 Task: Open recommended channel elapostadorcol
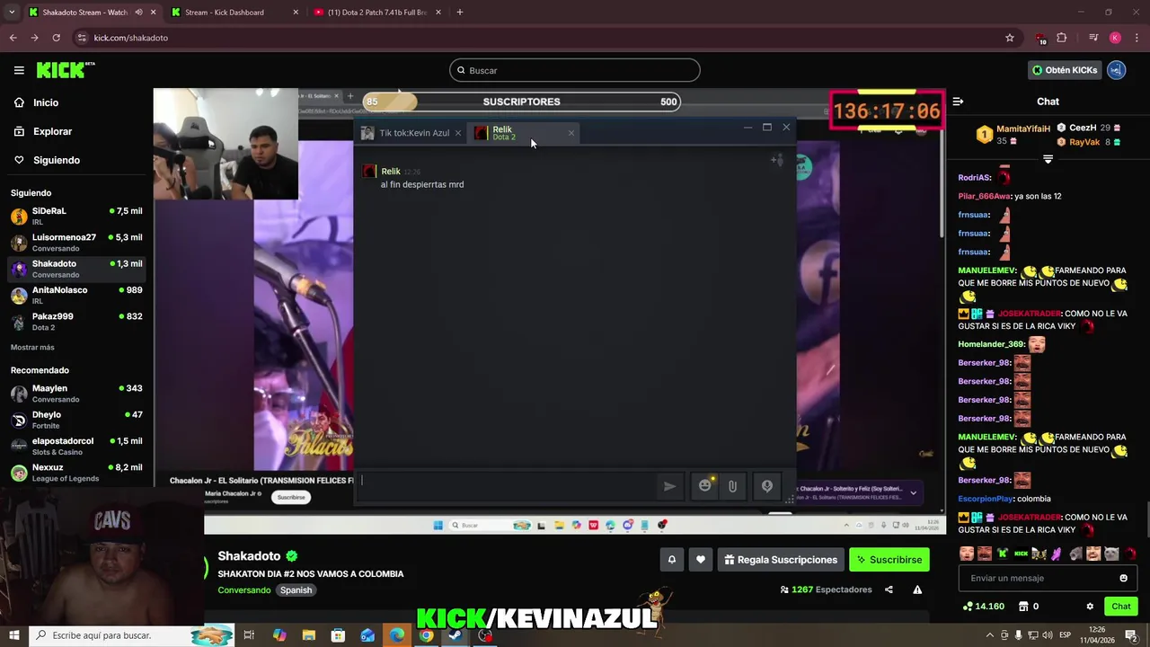click(x=76, y=446)
